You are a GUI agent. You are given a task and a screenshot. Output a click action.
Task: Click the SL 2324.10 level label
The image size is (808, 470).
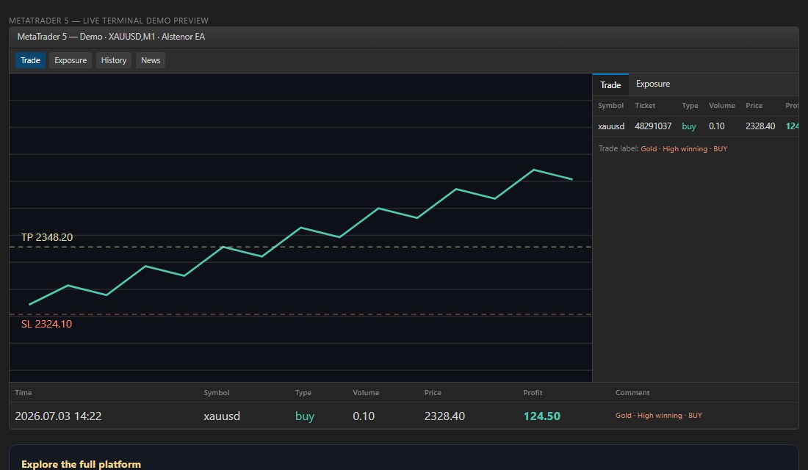point(46,324)
